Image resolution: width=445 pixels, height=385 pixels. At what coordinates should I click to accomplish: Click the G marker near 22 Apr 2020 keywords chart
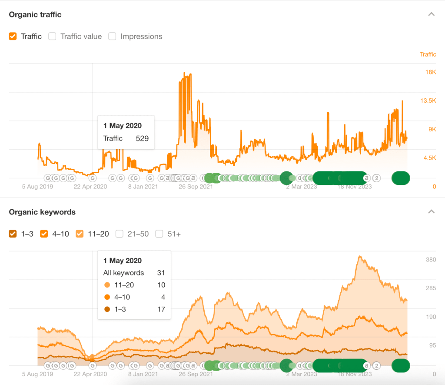[92, 365]
